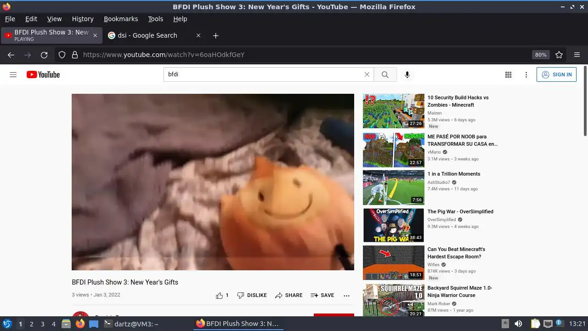
Task: Open ME PASÉ POR NOOB video title
Action: pyautogui.click(x=463, y=140)
